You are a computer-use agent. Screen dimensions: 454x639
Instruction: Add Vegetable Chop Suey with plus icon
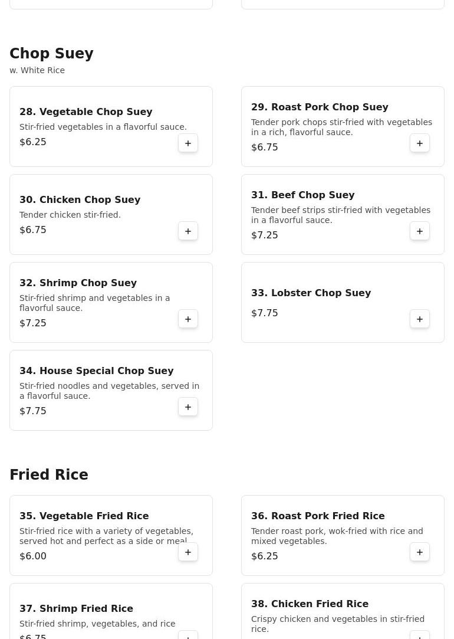click(x=188, y=143)
